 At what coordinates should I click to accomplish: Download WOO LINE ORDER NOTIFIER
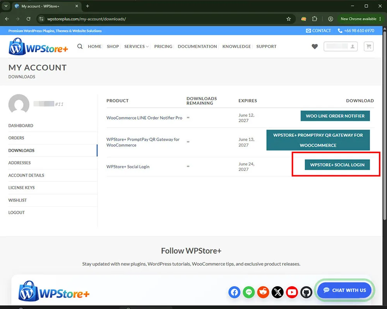point(335,116)
